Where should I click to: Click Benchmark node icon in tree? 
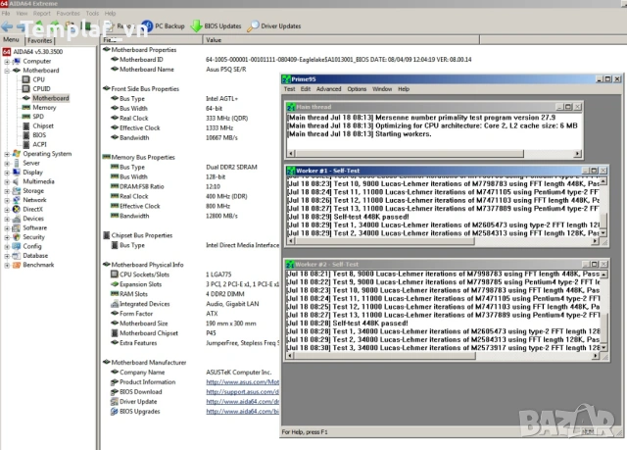tap(17, 265)
